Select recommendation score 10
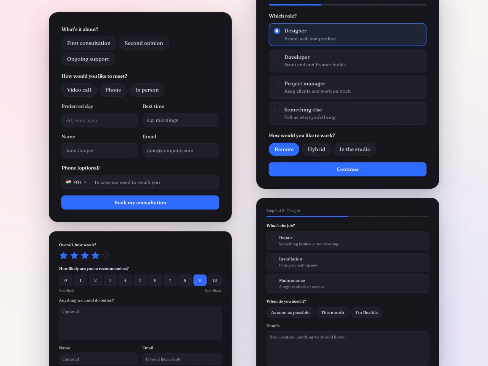488x366 pixels. tap(215, 280)
